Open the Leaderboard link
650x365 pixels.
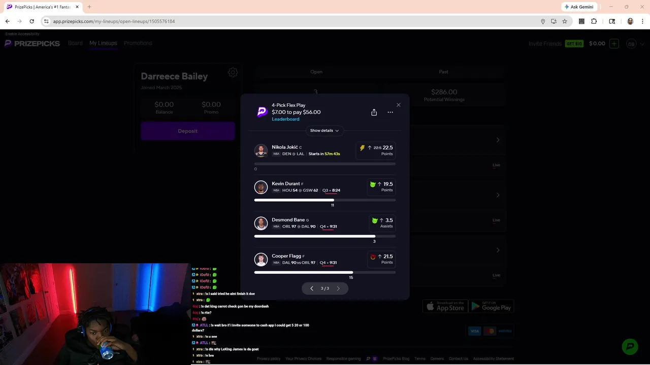click(x=285, y=119)
